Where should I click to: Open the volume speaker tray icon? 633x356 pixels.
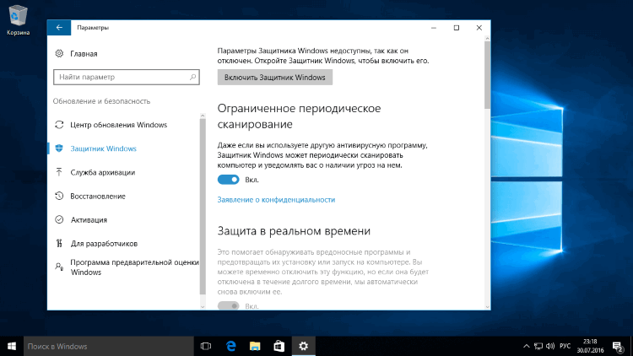pyautogui.click(x=549, y=347)
